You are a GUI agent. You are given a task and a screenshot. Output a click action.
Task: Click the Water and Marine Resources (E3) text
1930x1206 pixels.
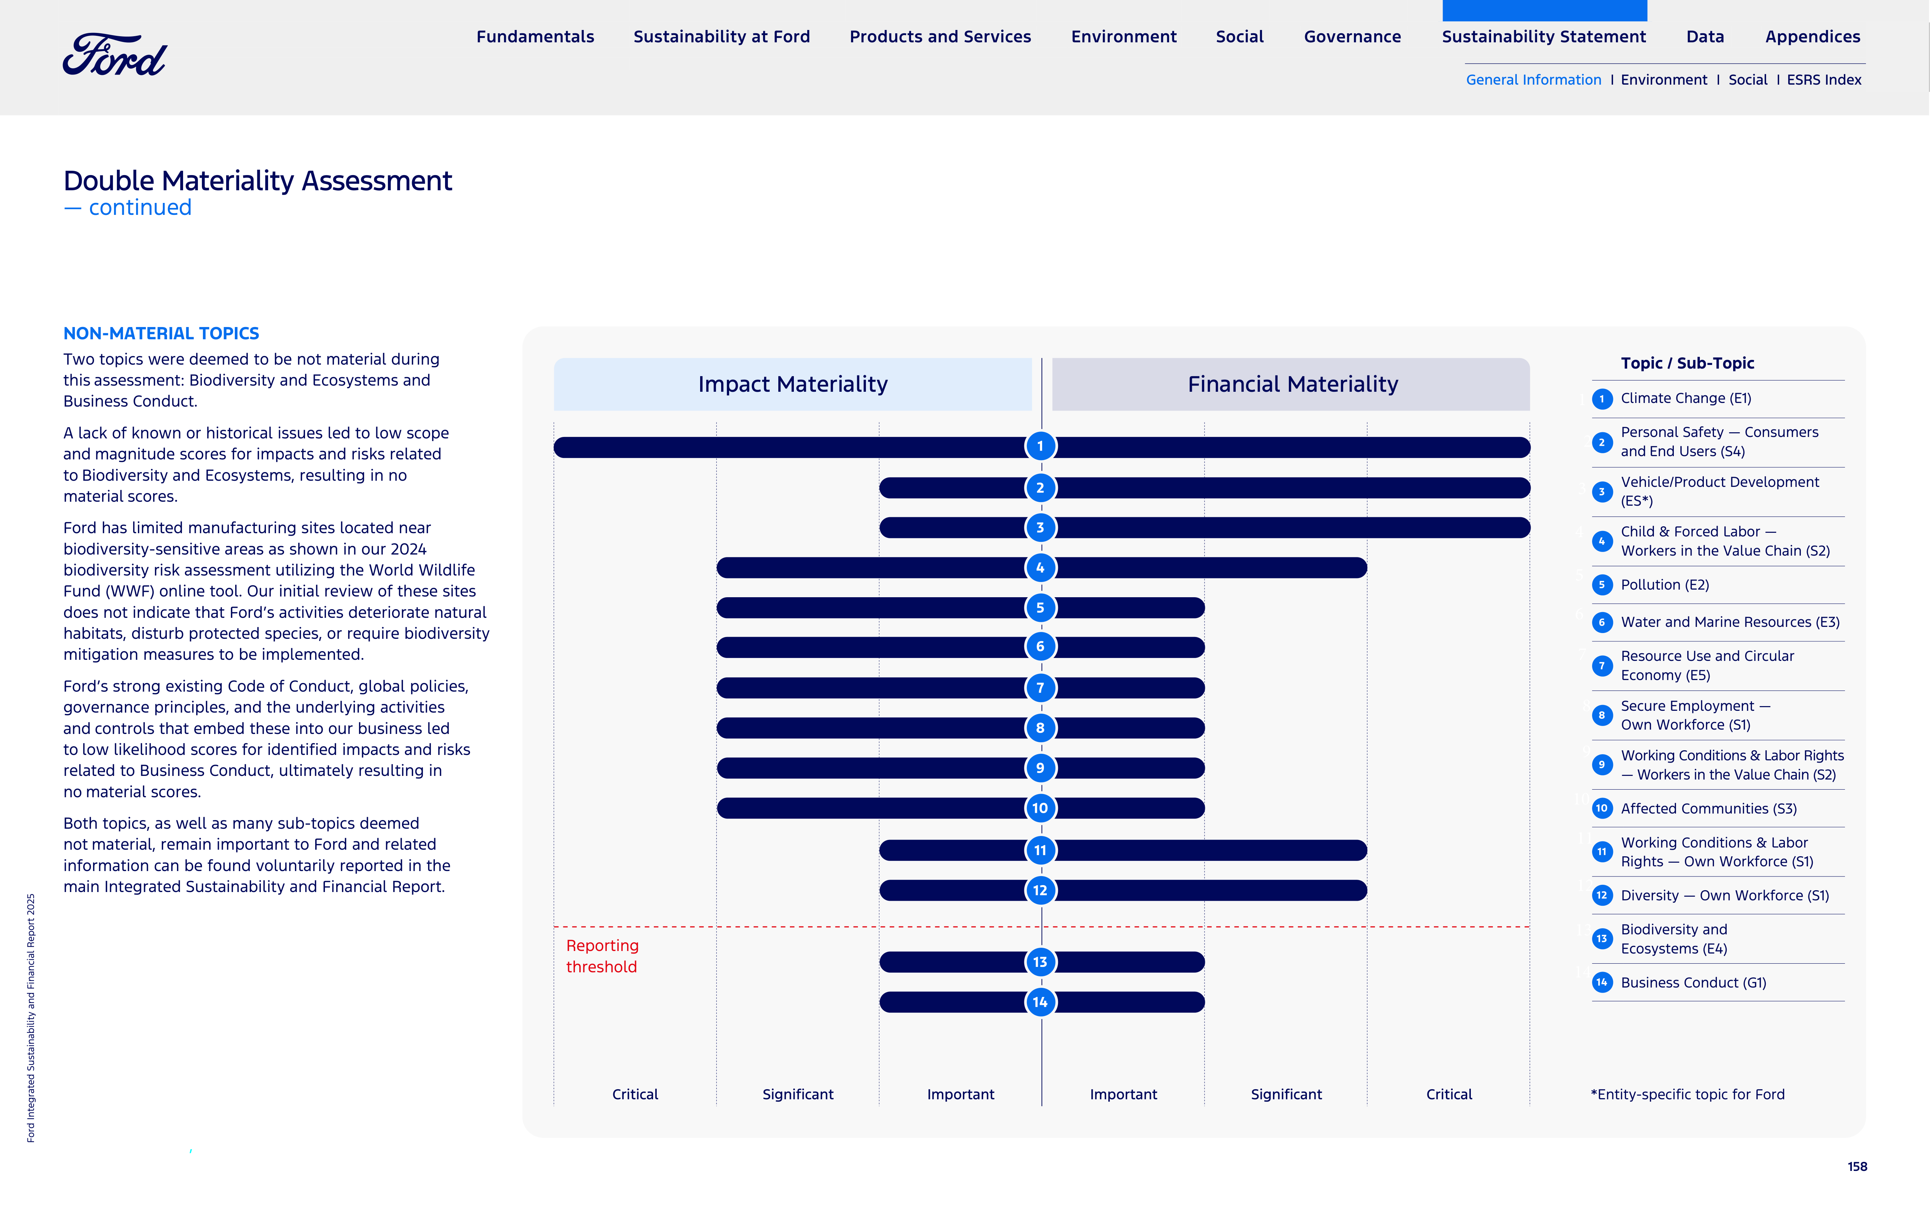tap(1731, 622)
